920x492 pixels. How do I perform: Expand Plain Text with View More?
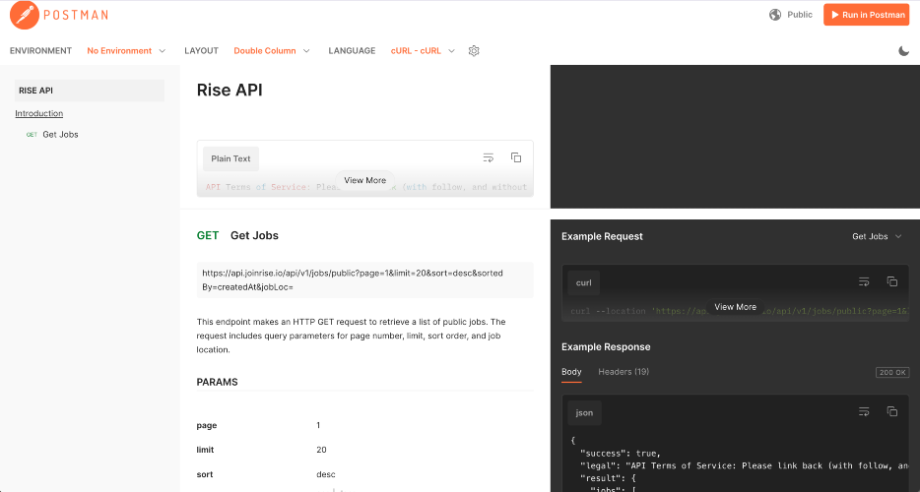pyautogui.click(x=365, y=180)
